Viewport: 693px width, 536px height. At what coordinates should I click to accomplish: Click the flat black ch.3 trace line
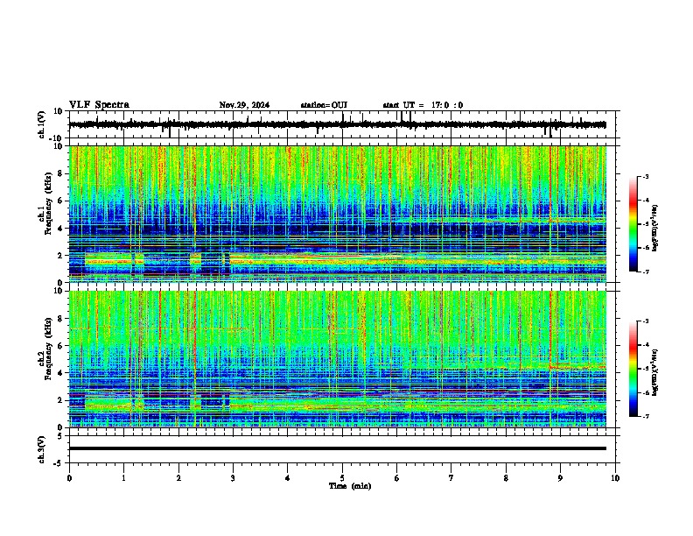[338, 448]
